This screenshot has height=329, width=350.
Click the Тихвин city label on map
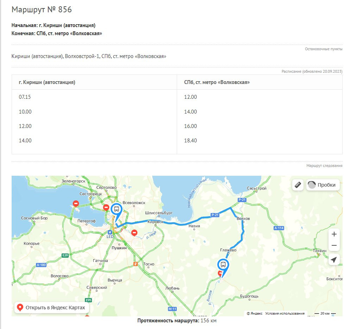[320, 251]
